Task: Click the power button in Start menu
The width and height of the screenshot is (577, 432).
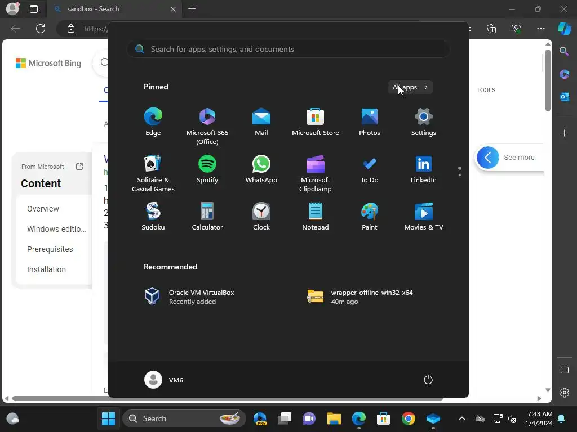Action: tap(428, 380)
